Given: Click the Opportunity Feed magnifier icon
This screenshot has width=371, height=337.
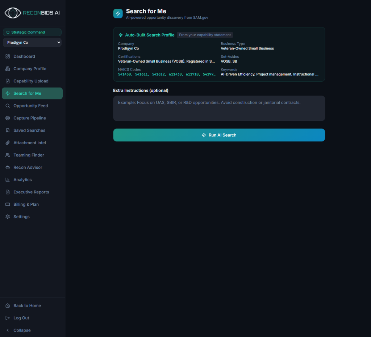Looking at the screenshot, I should pos(8,106).
